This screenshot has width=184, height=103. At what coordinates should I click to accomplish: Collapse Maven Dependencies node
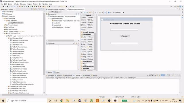[x=3, y=34]
